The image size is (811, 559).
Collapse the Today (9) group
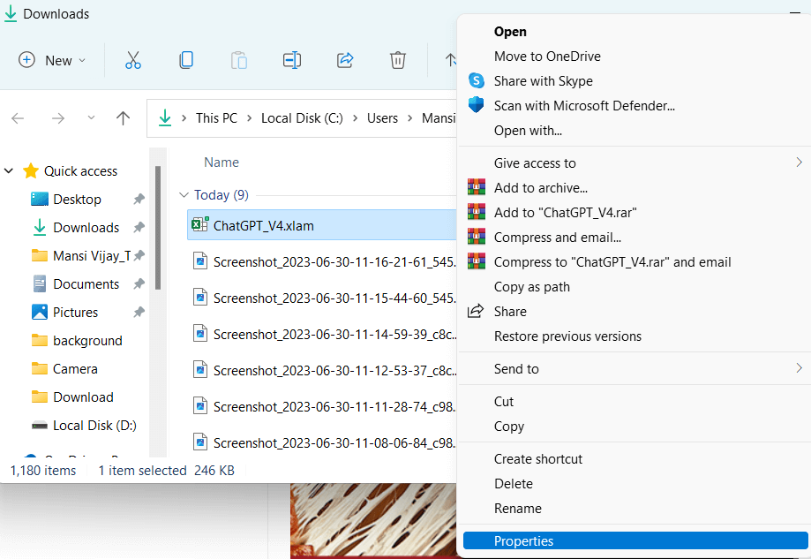tap(184, 194)
